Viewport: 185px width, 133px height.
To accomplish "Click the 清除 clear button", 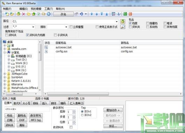I will coord(22,125).
